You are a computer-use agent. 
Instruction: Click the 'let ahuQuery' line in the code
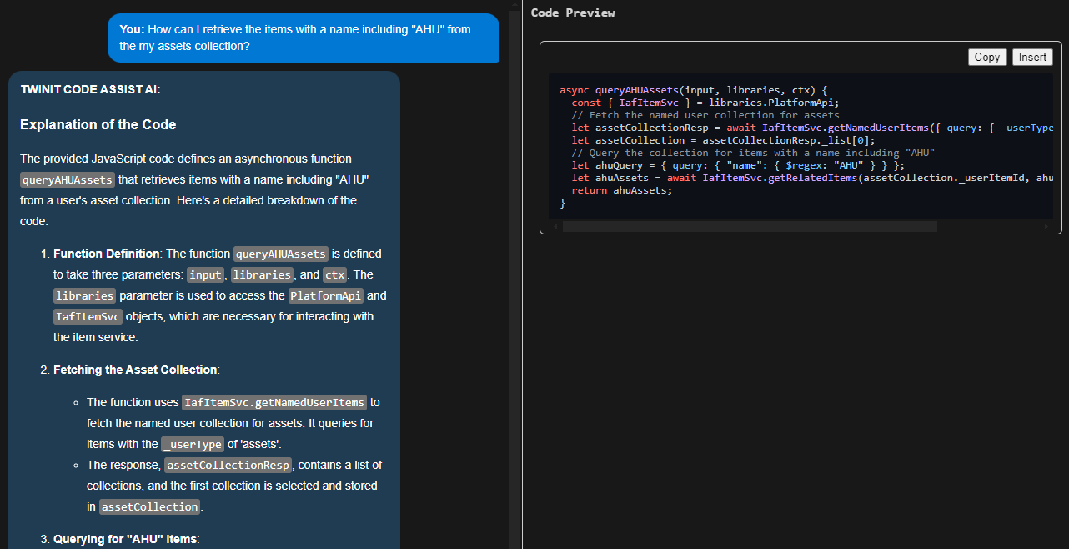(737, 165)
